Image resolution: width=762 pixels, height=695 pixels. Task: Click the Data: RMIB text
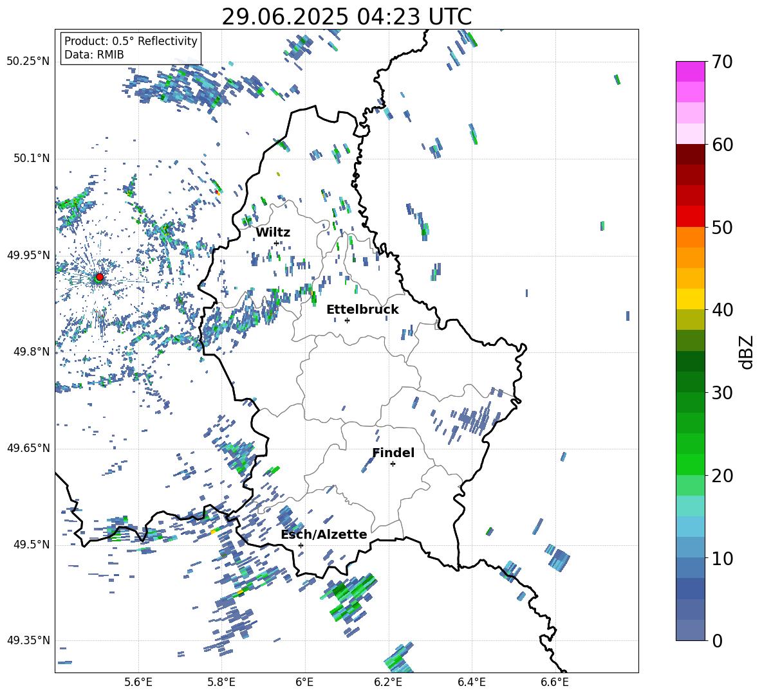click(x=94, y=55)
